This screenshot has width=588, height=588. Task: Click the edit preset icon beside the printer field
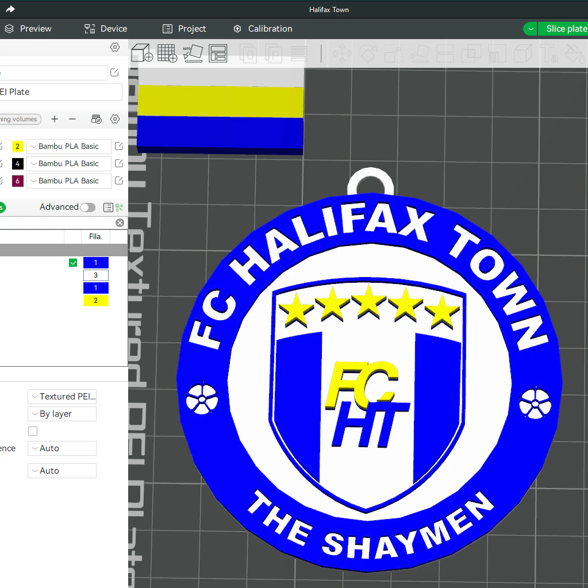point(114,73)
